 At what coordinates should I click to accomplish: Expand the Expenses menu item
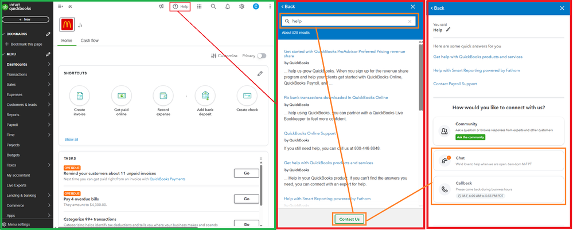pos(28,95)
